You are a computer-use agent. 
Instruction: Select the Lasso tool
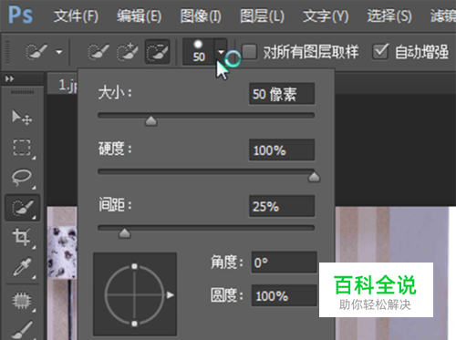pos(22,178)
